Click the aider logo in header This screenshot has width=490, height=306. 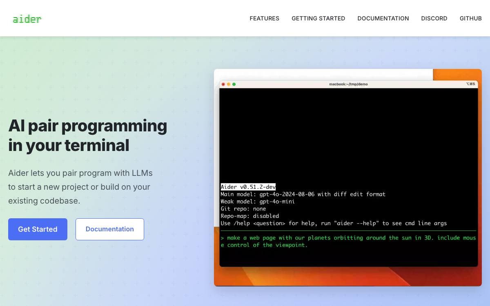tap(27, 19)
